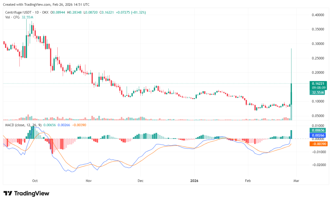The image size is (332, 202).
Task: Click the Oct label on time axis
Action: point(35,181)
